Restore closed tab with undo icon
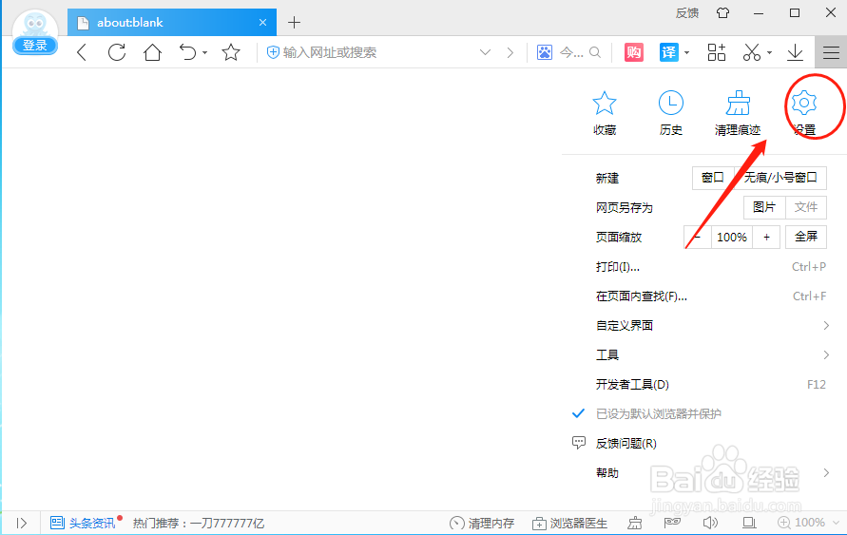The image size is (847, 535). pyautogui.click(x=187, y=52)
